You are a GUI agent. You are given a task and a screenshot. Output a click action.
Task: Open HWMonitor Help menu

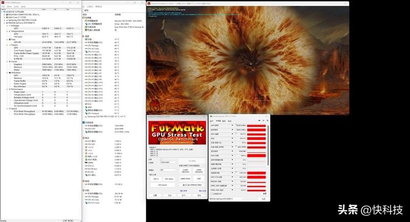(23, 6)
